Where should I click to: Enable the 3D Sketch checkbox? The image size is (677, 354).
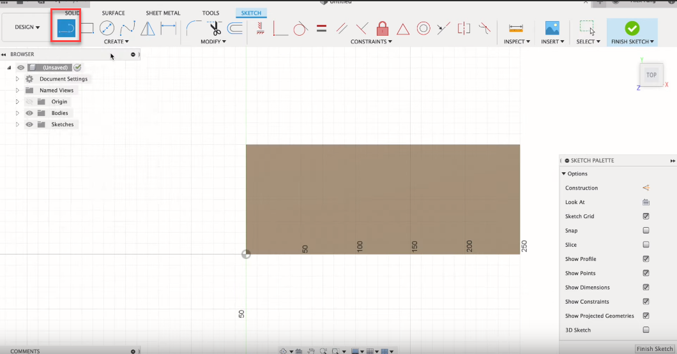coord(646,330)
